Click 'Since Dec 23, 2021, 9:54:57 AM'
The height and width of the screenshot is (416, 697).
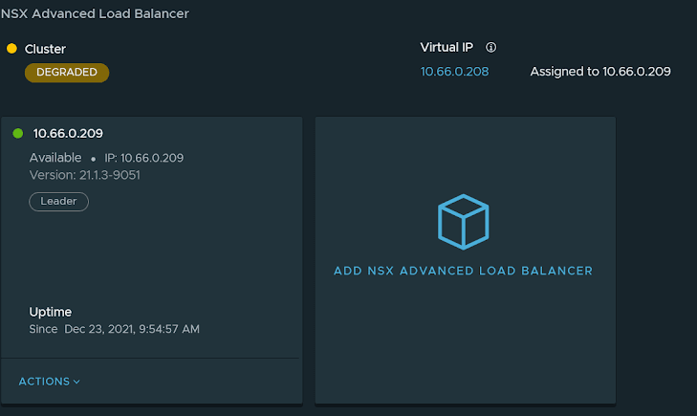click(x=114, y=329)
